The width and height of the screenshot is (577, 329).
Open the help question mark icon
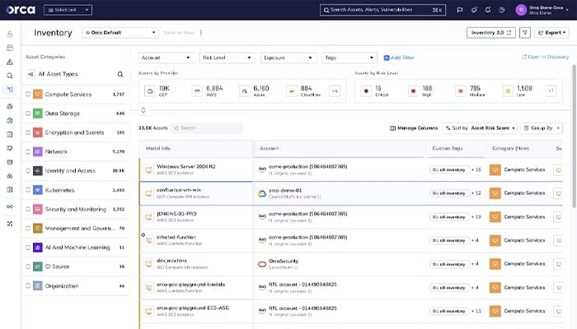[504, 10]
